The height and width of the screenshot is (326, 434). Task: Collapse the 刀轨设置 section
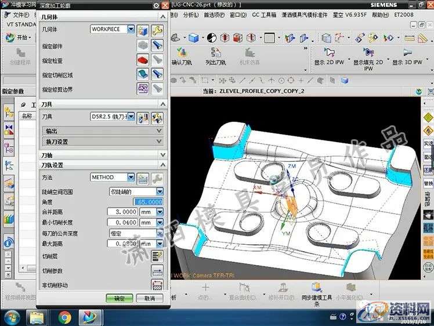point(163,165)
